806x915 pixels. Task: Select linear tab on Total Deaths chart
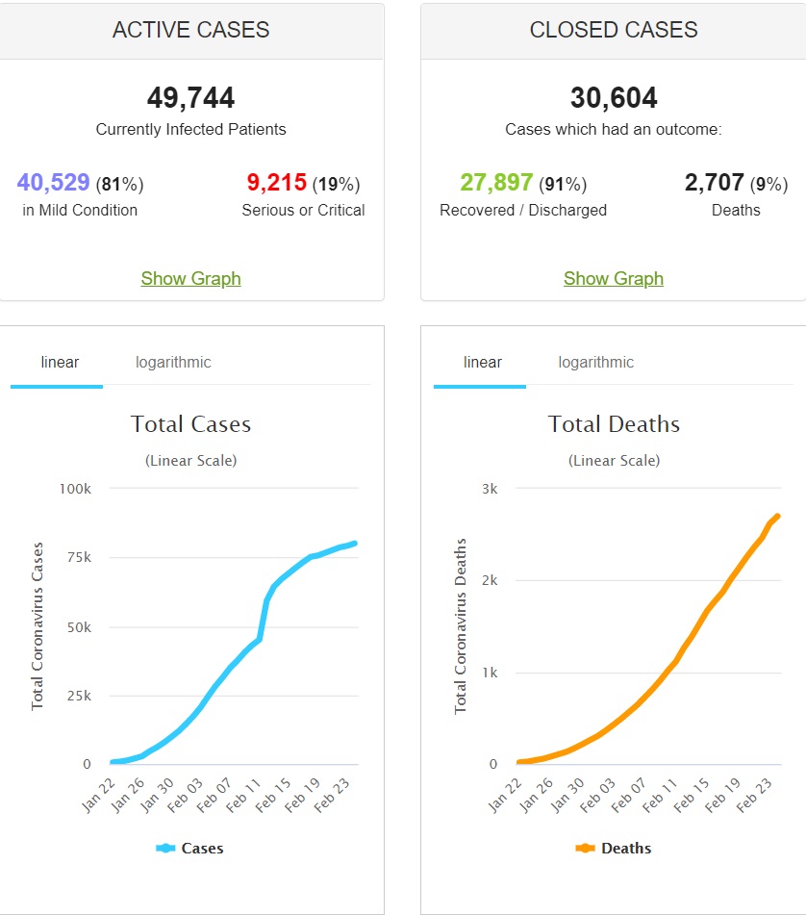(x=482, y=363)
